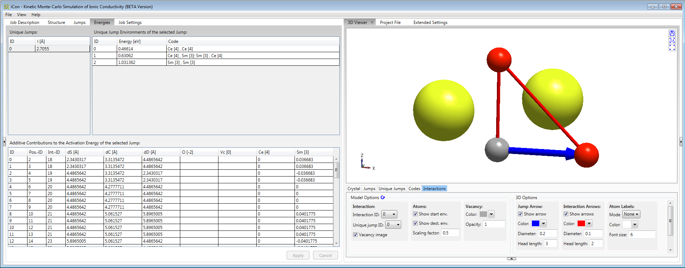Expand the Atom Labels color dropdown arrow

(x=635, y=225)
